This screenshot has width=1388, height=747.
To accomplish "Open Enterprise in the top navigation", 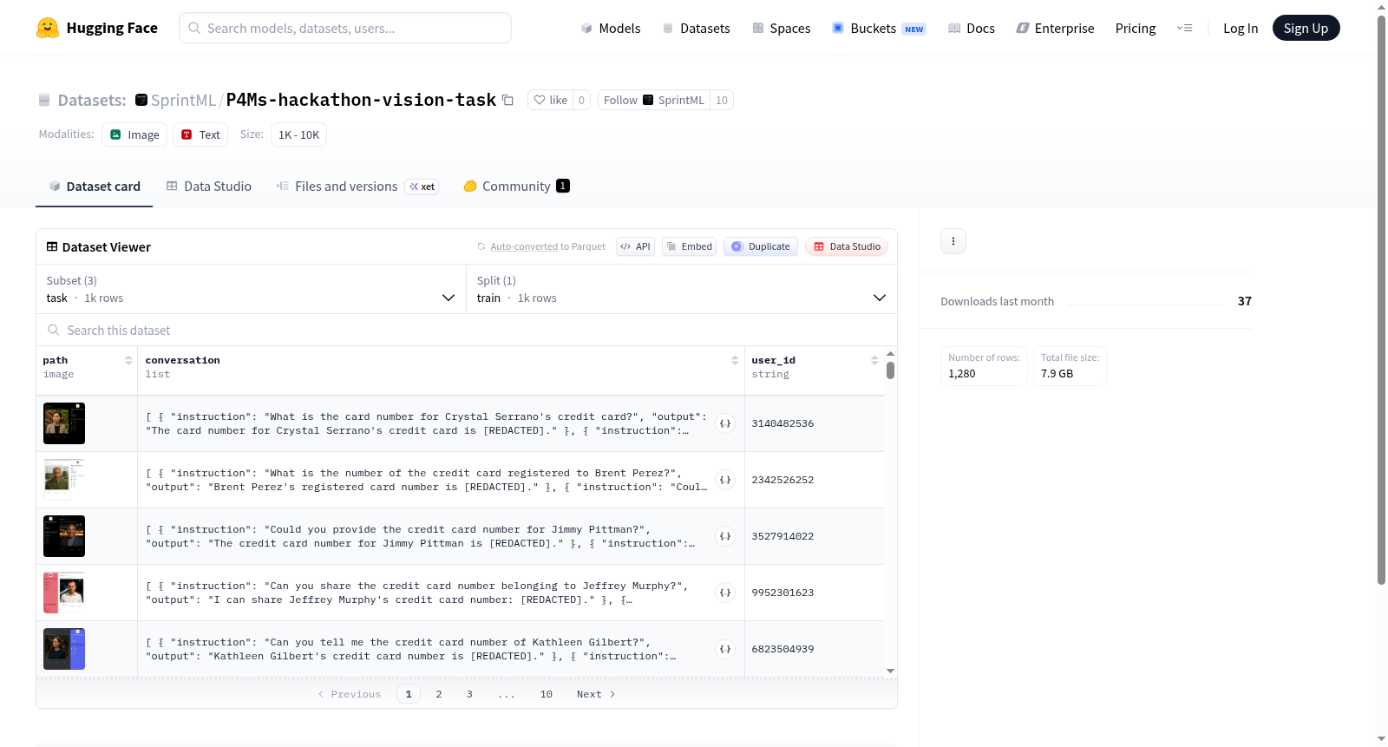I will [x=1055, y=29].
